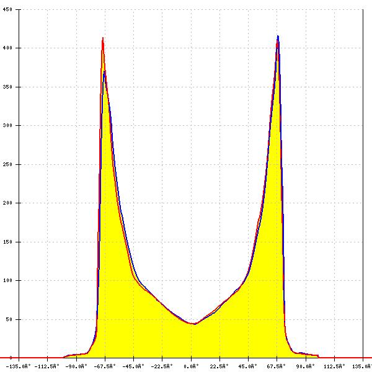Click the 45.0 x-axis label

coord(247,366)
